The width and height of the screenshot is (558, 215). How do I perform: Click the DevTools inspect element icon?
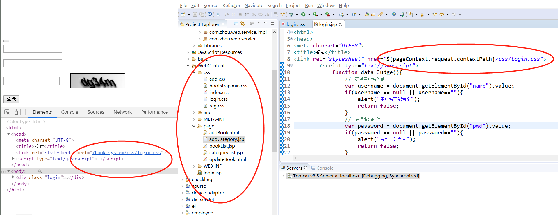[7, 112]
